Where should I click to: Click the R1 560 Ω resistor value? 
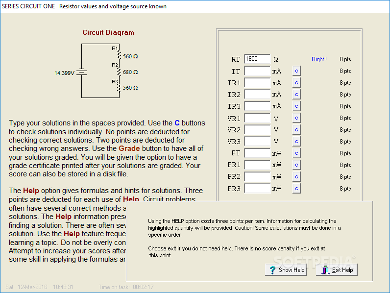pos(130,56)
